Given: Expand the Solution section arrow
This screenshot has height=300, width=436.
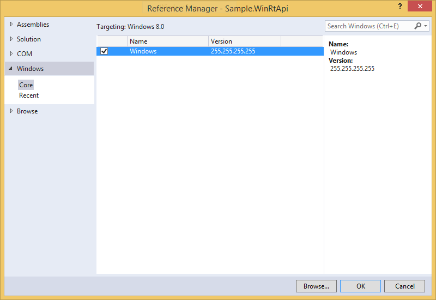Looking at the screenshot, I should [11, 39].
